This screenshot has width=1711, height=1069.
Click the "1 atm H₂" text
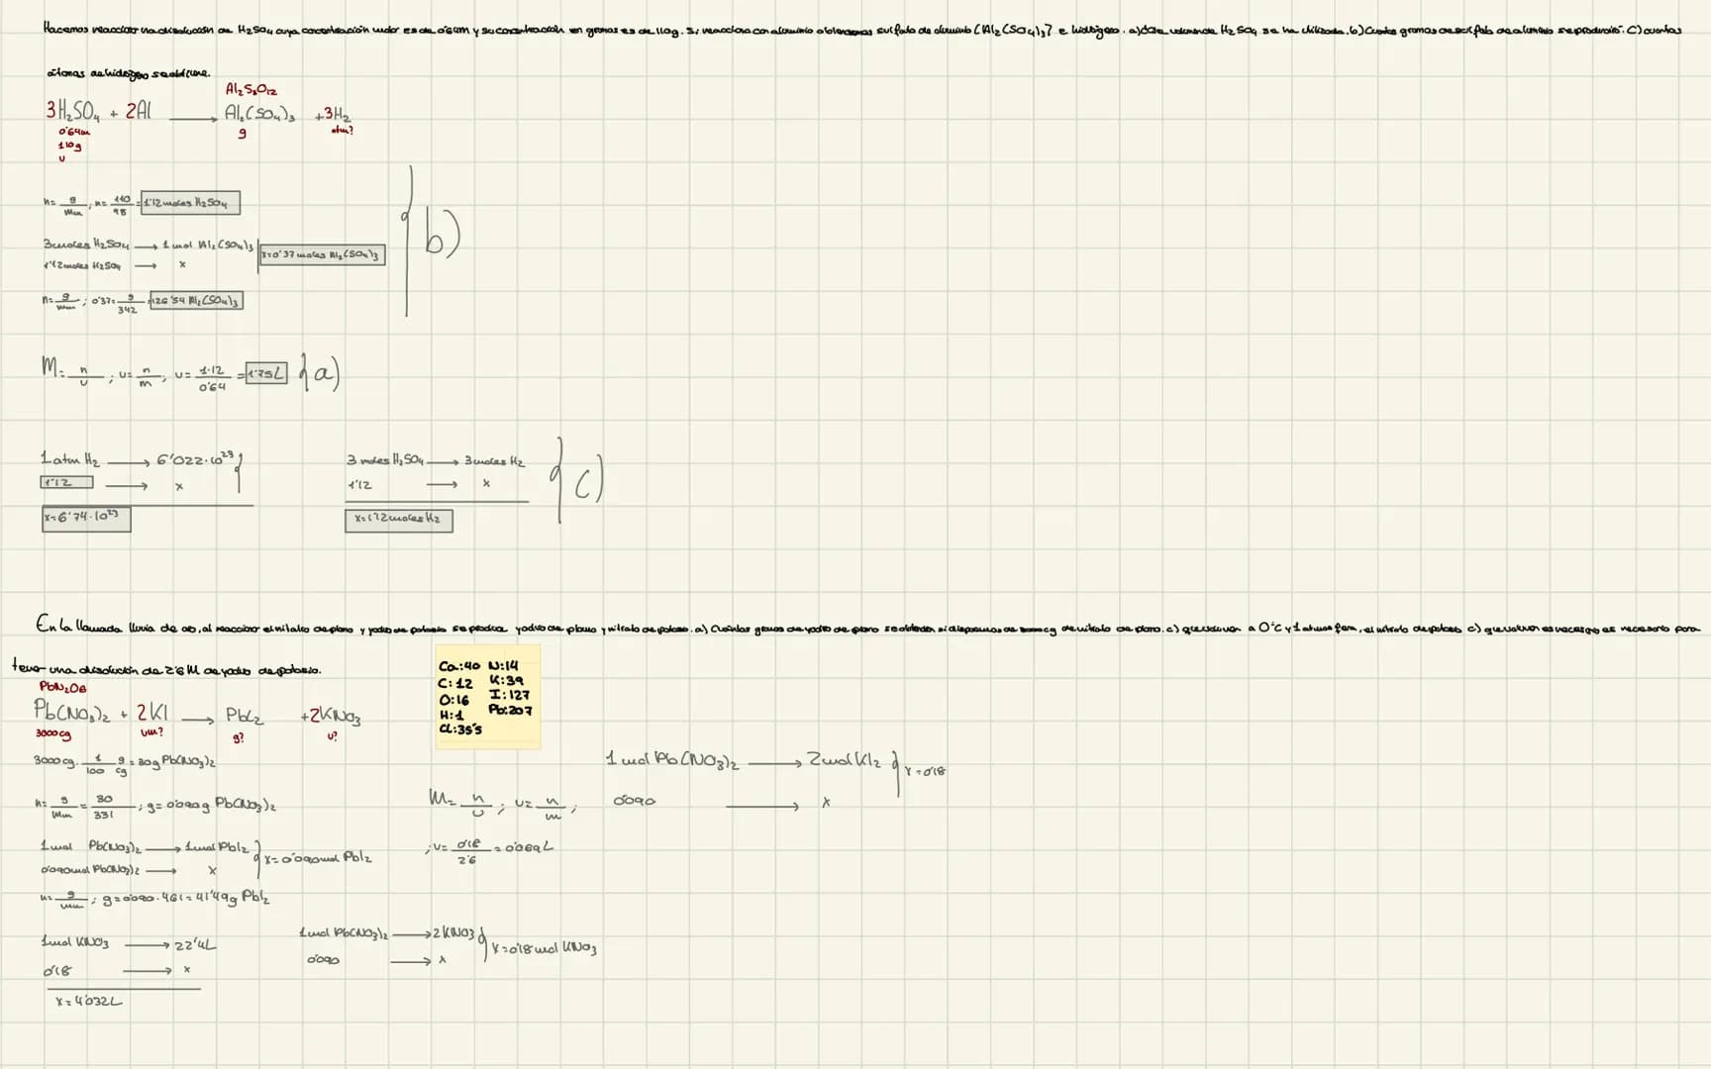[x=70, y=459]
